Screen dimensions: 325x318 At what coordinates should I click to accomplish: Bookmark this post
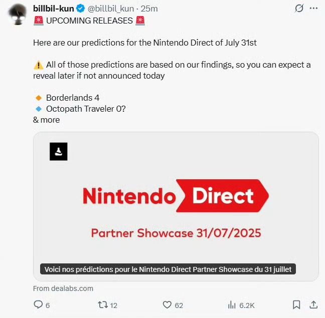[x=296, y=305]
